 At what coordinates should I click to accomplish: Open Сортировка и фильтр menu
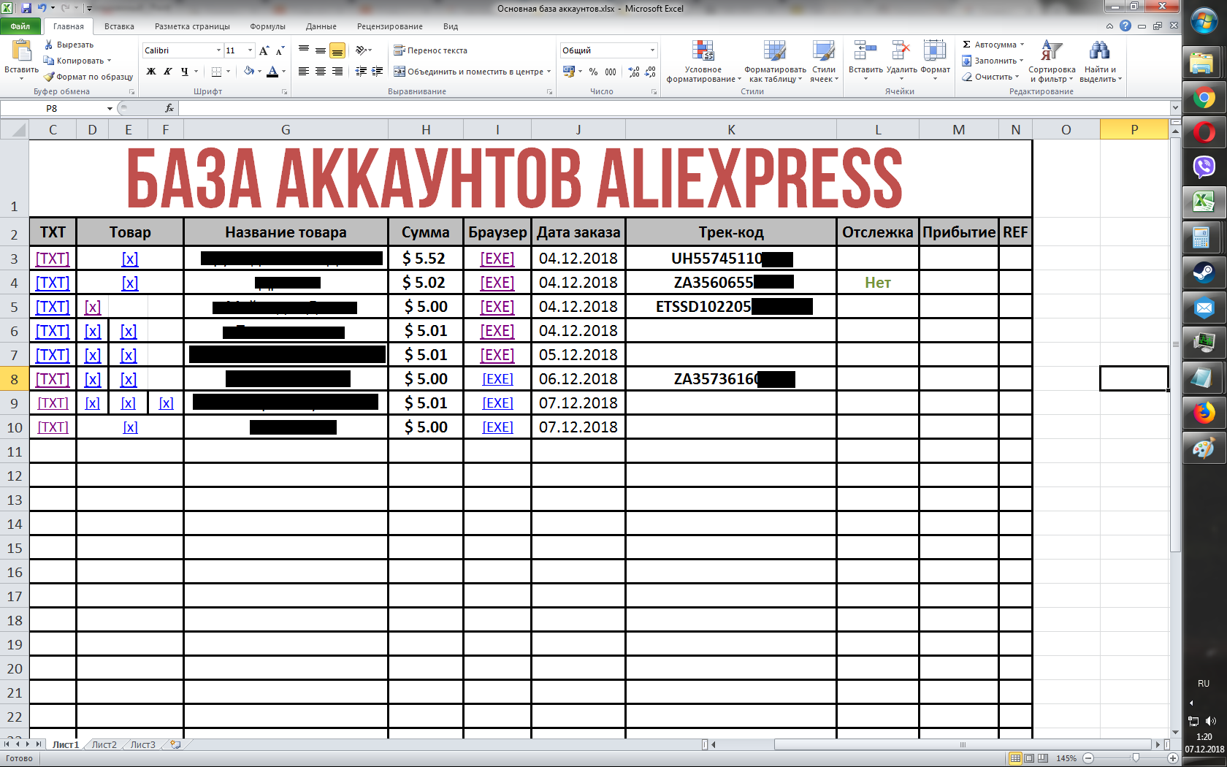pyautogui.click(x=1052, y=61)
